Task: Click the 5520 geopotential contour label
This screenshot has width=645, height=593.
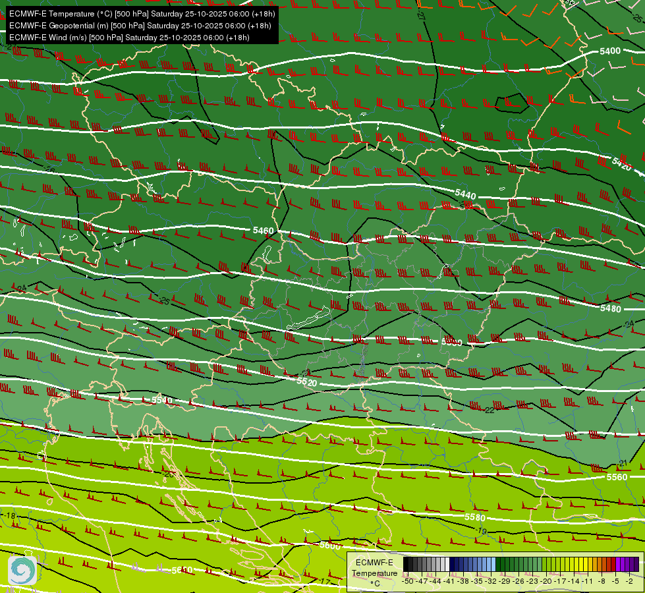Action: (307, 382)
